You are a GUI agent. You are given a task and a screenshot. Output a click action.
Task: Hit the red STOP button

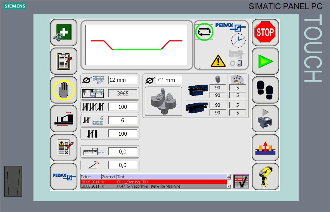[x=265, y=33]
